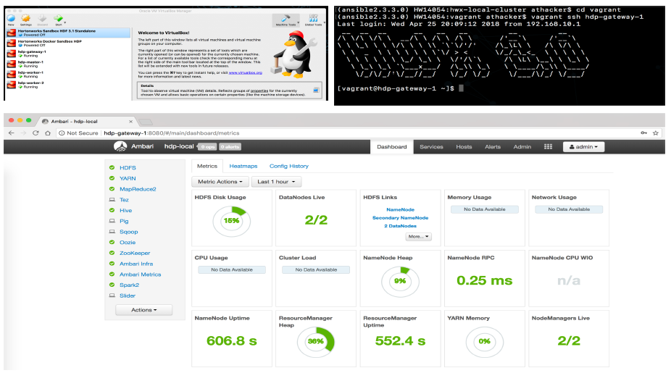Click the 0 alerts badge
The height and width of the screenshot is (381, 671).
click(x=230, y=146)
